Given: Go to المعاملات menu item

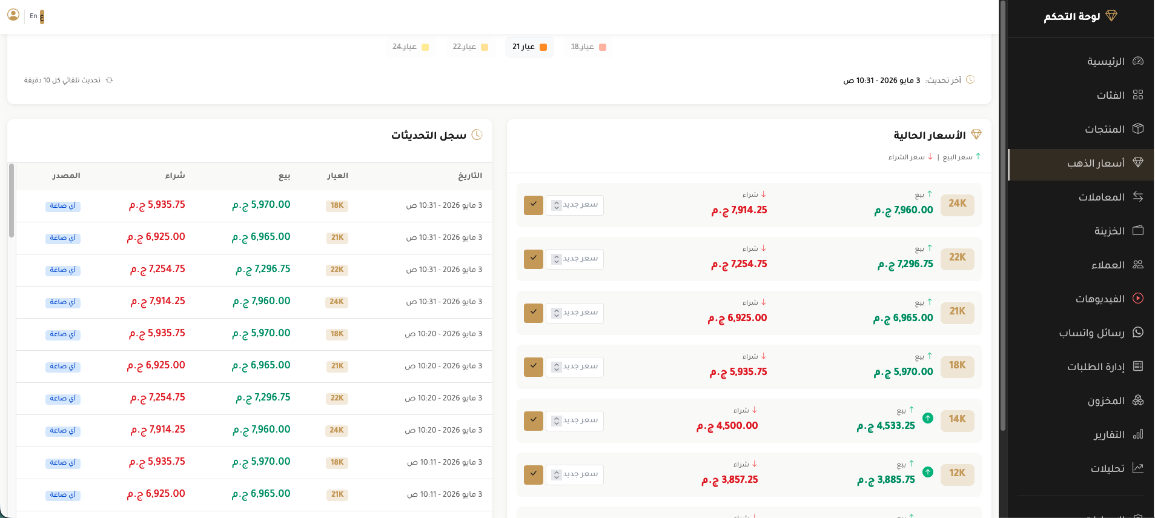Looking at the screenshot, I should click(x=1081, y=197).
